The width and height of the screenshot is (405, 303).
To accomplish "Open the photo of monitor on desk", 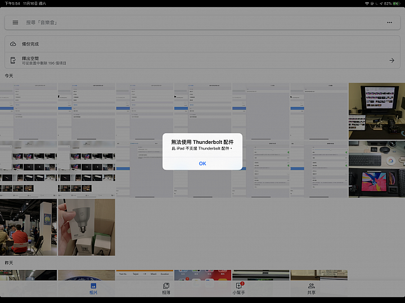I will point(377,111).
